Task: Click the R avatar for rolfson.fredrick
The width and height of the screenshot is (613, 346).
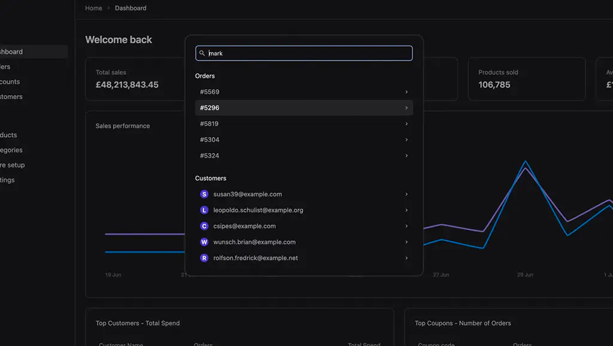Action: click(x=204, y=258)
